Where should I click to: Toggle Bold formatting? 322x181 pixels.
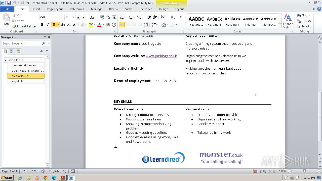point(42,25)
